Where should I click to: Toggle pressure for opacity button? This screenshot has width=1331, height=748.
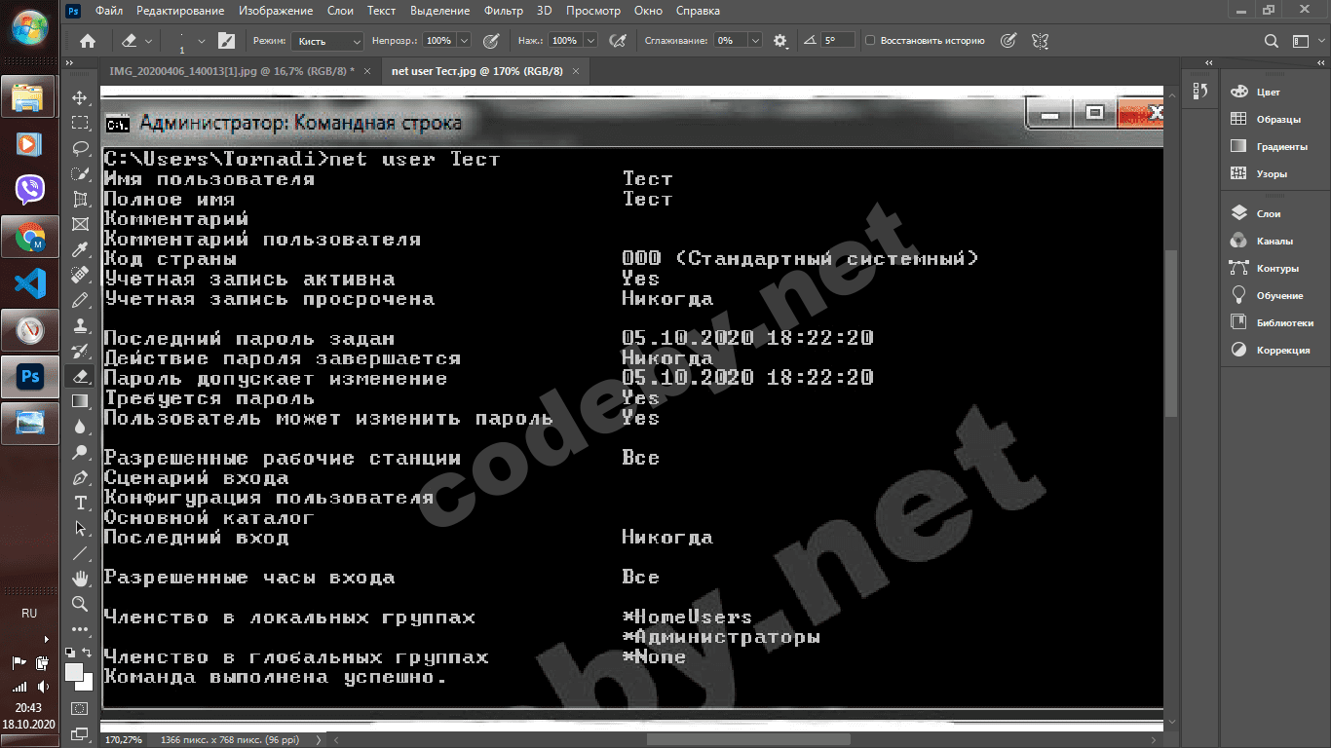click(x=491, y=41)
